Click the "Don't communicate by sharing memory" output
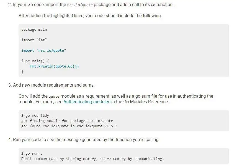The width and height of the screenshot is (237, 166). coord(92,159)
